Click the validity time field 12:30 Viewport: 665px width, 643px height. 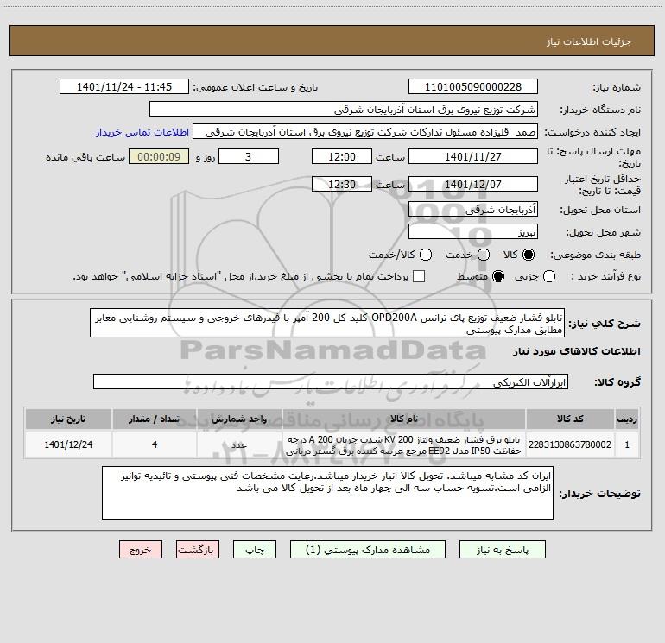tap(342, 184)
